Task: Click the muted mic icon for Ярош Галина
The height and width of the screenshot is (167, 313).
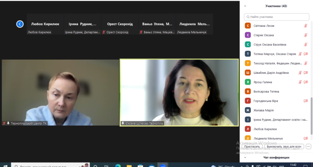Action: [300, 82]
